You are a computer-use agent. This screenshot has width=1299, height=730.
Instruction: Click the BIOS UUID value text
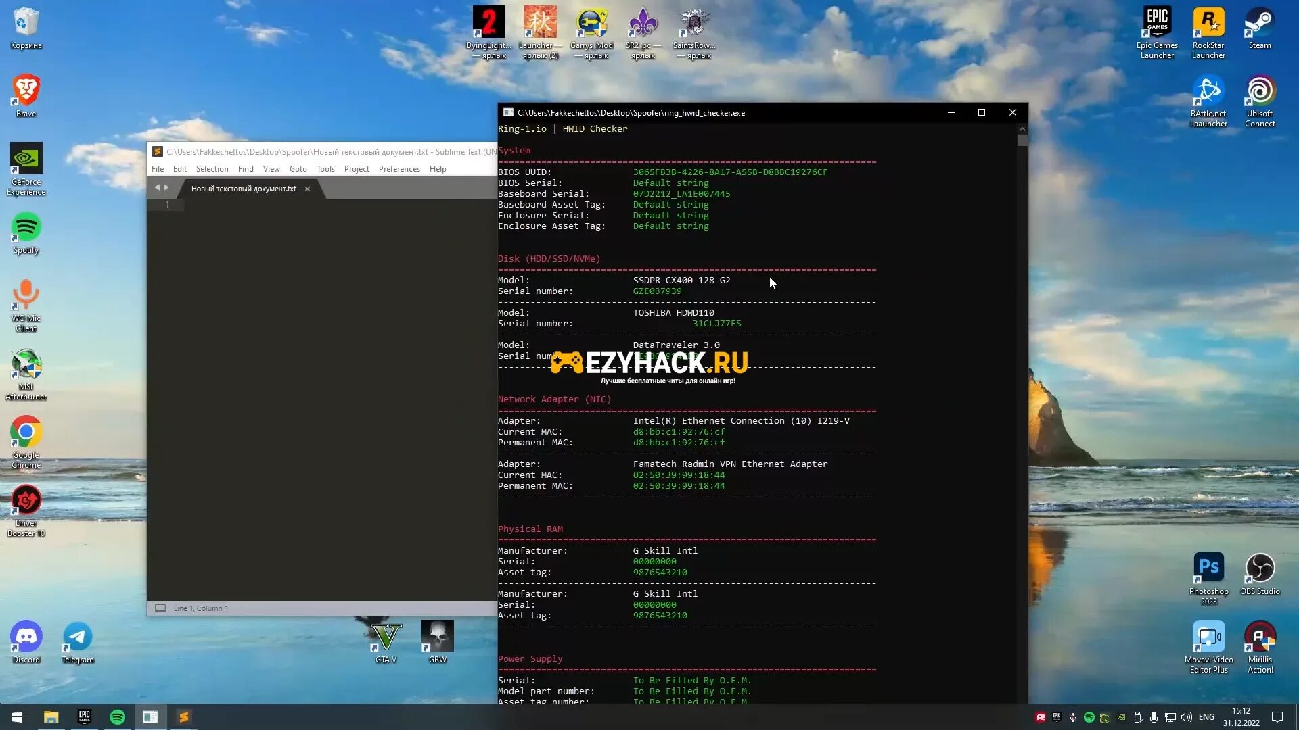(730, 172)
